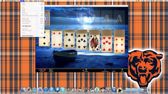The width and height of the screenshot is (168, 94).
Task: Open the Help menu
Action: coord(42,1)
